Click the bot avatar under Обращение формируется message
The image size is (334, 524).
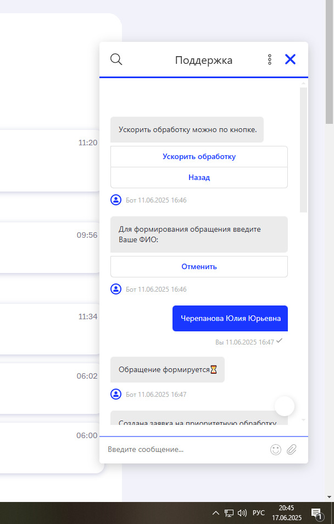tap(116, 394)
